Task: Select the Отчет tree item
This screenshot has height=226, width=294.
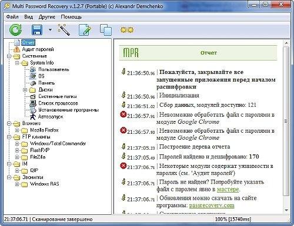Action: 28,42
